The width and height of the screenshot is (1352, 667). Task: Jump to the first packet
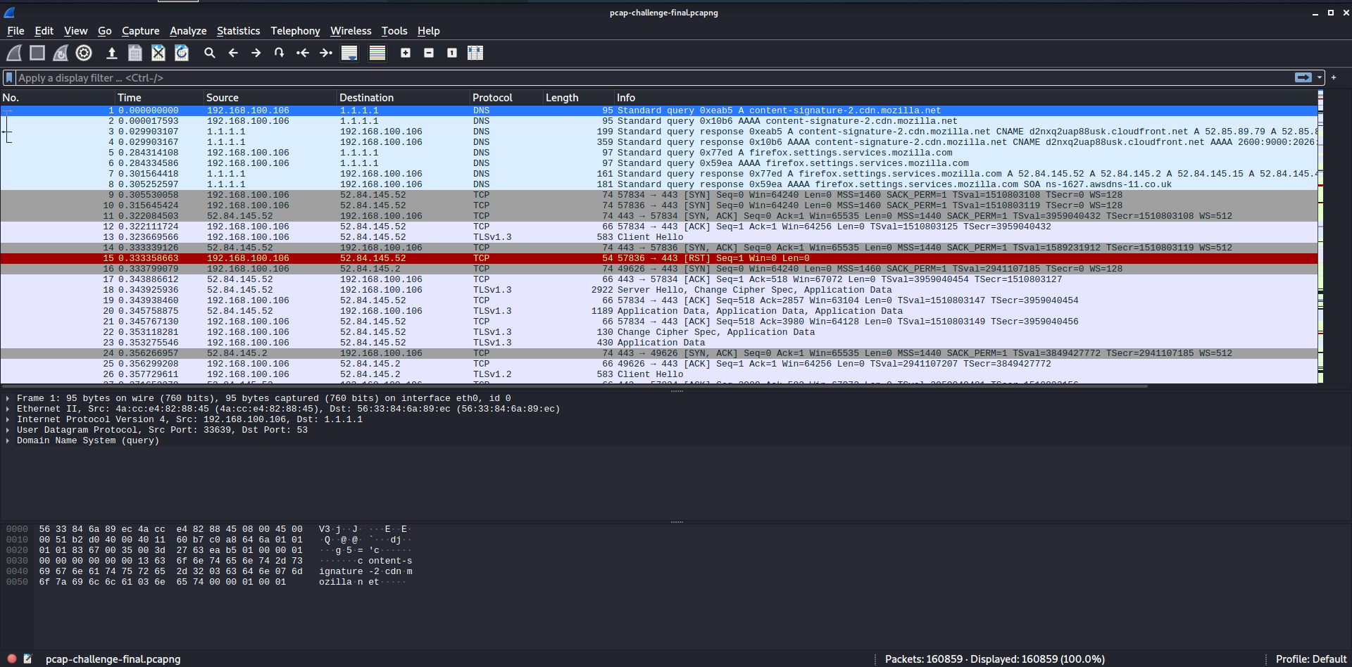pos(303,53)
